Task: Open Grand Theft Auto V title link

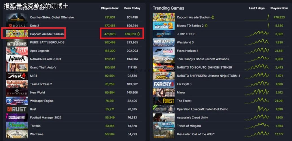Action: point(43,67)
